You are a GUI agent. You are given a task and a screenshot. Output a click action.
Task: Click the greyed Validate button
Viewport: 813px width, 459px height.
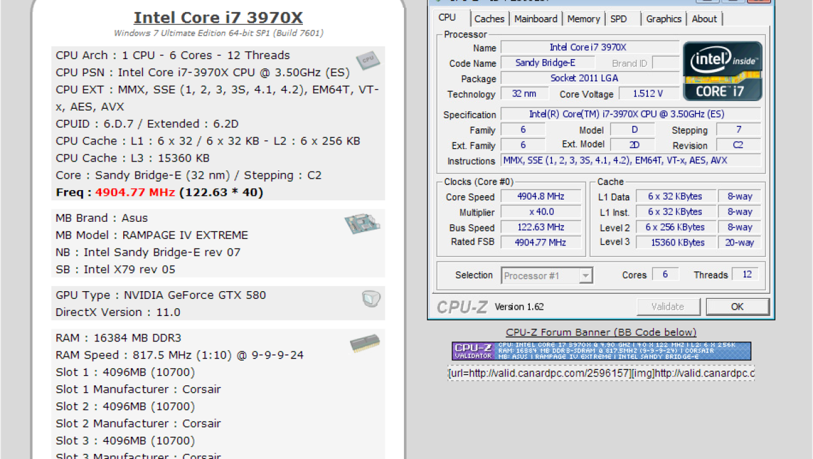[x=668, y=306]
